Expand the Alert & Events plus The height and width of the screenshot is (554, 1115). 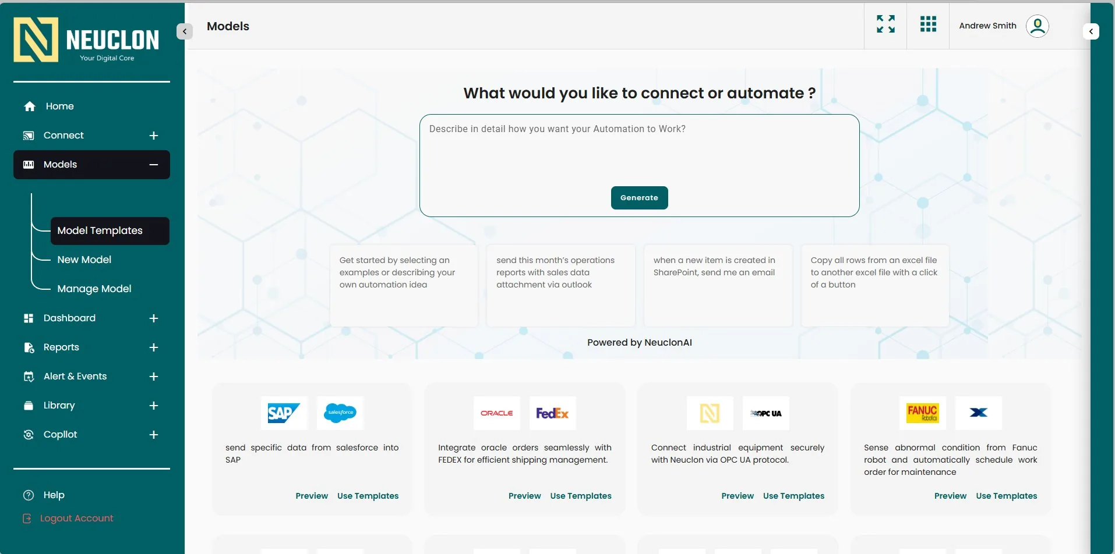154,377
